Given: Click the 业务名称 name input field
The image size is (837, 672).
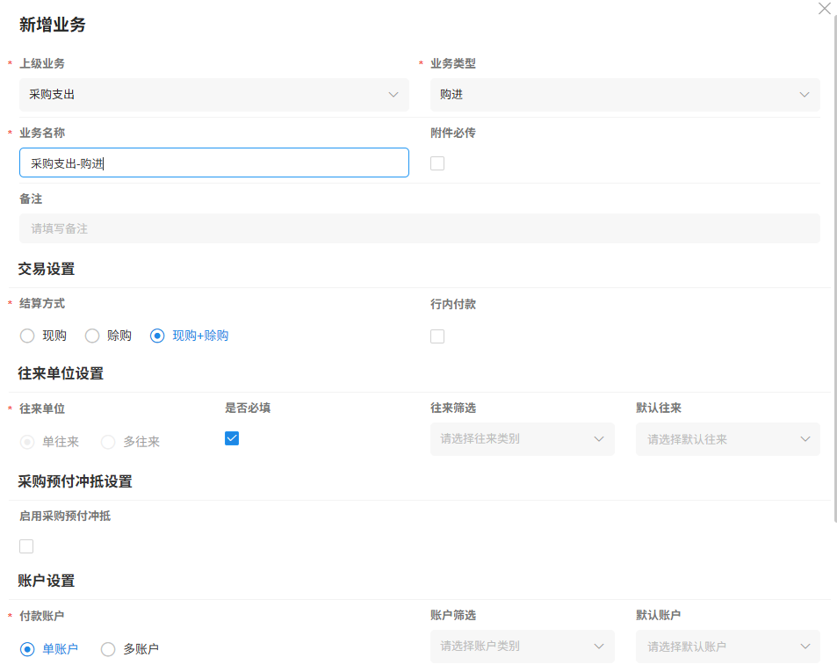Looking at the screenshot, I should pos(214,163).
